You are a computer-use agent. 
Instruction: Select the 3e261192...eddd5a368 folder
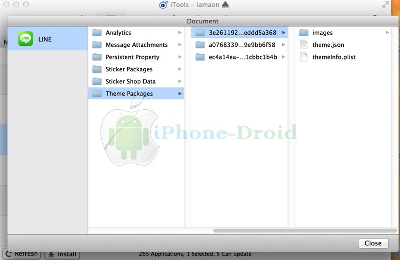tap(242, 33)
